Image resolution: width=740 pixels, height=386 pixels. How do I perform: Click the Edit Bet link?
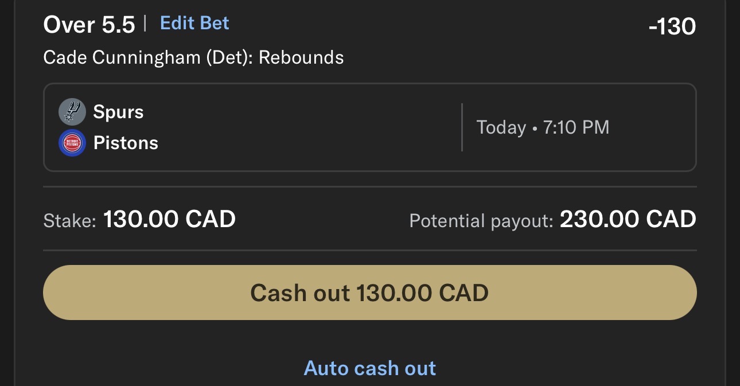coord(194,24)
